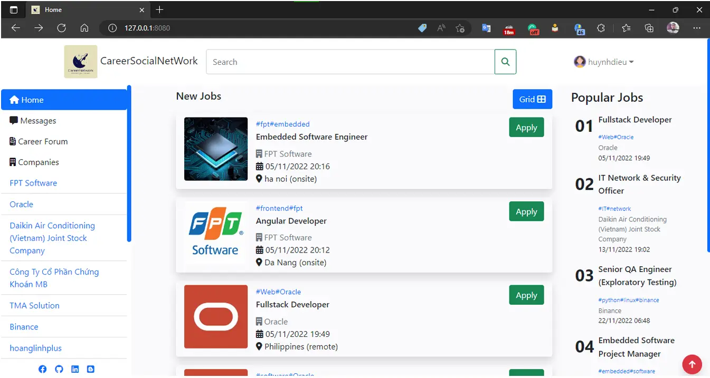Open Oracle company link in sidebar
This screenshot has width=710, height=378.
tap(21, 204)
